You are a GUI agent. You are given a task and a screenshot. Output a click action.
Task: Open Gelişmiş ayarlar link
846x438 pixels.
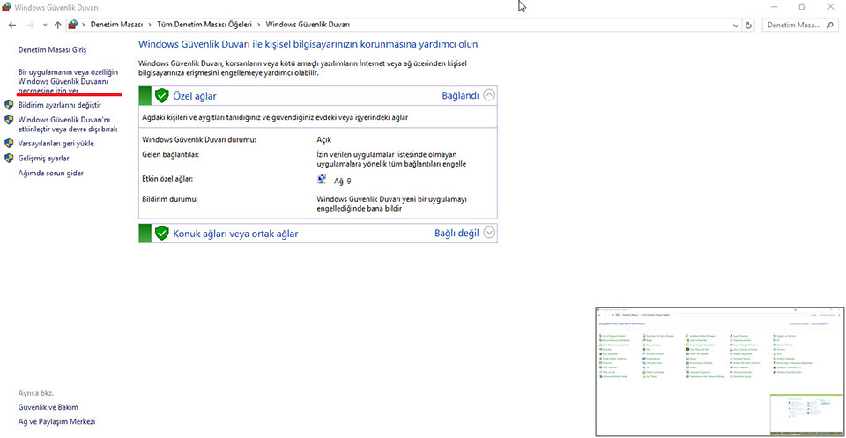click(x=44, y=158)
